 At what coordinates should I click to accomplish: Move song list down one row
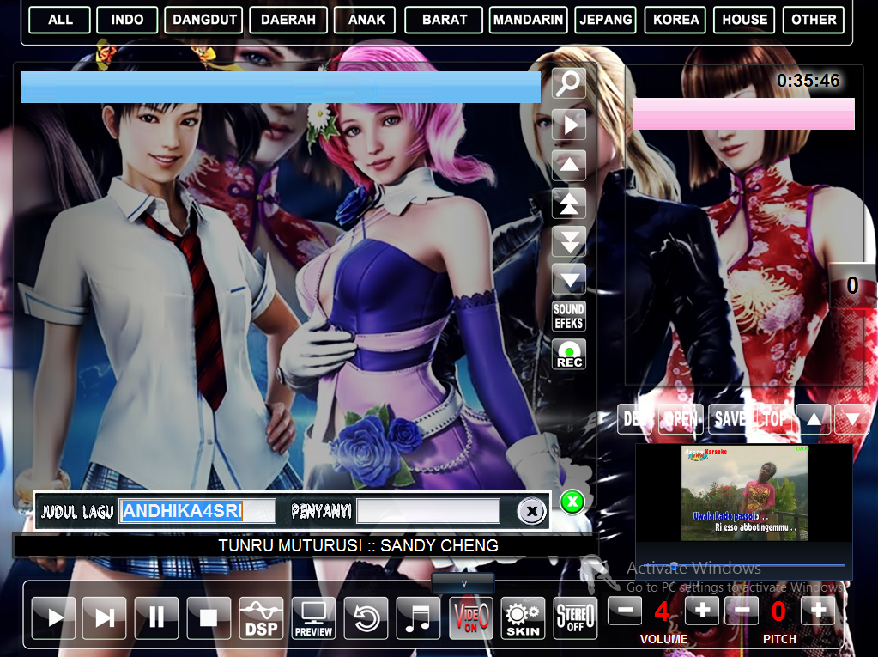569,279
